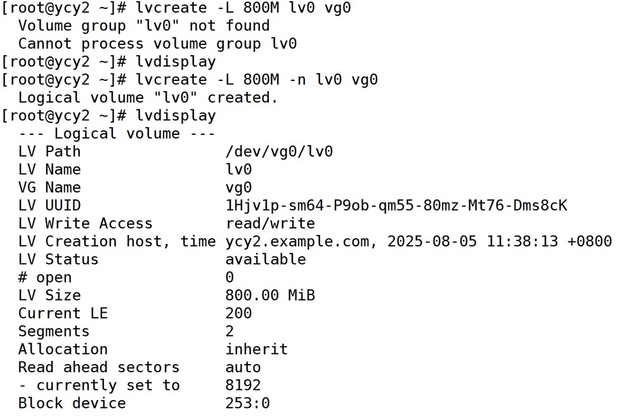Click the '--- Logical volume ---' header line
The width and height of the screenshot is (634, 416).
[x=117, y=133]
